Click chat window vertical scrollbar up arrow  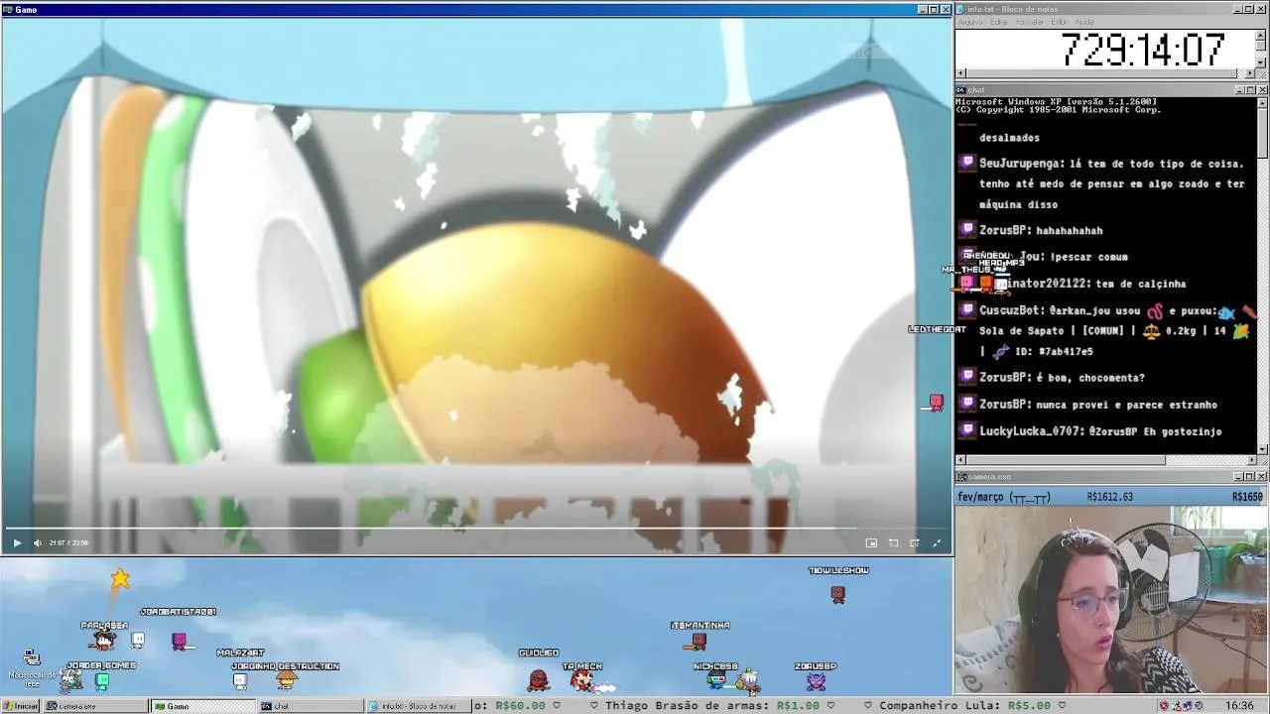click(1262, 102)
